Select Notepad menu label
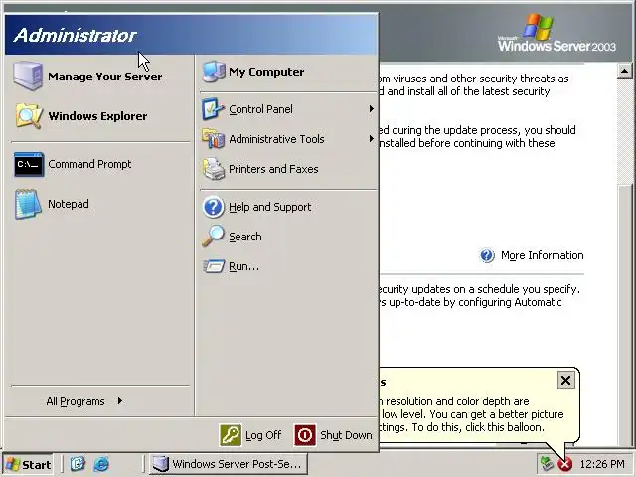Image resolution: width=636 pixels, height=477 pixels. (x=69, y=204)
